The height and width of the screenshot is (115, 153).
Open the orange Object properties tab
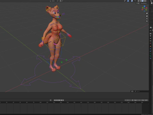click(150, 46)
